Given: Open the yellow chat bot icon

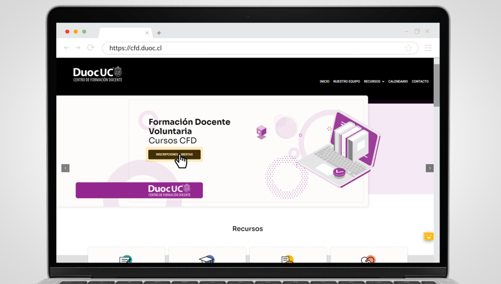Looking at the screenshot, I should (429, 236).
